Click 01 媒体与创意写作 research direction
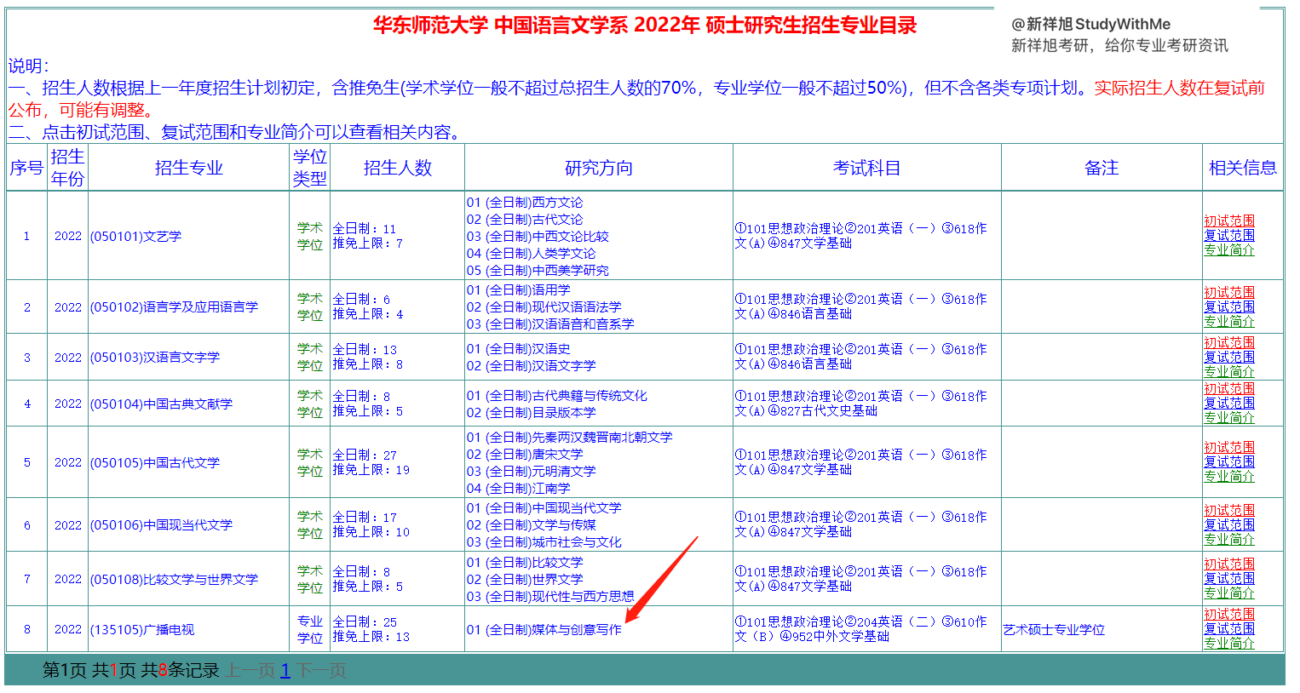The height and width of the screenshot is (693, 1300). click(x=544, y=630)
